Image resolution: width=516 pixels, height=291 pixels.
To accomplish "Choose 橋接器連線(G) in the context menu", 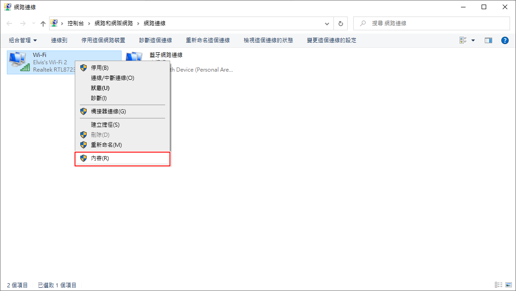I will coord(106,111).
